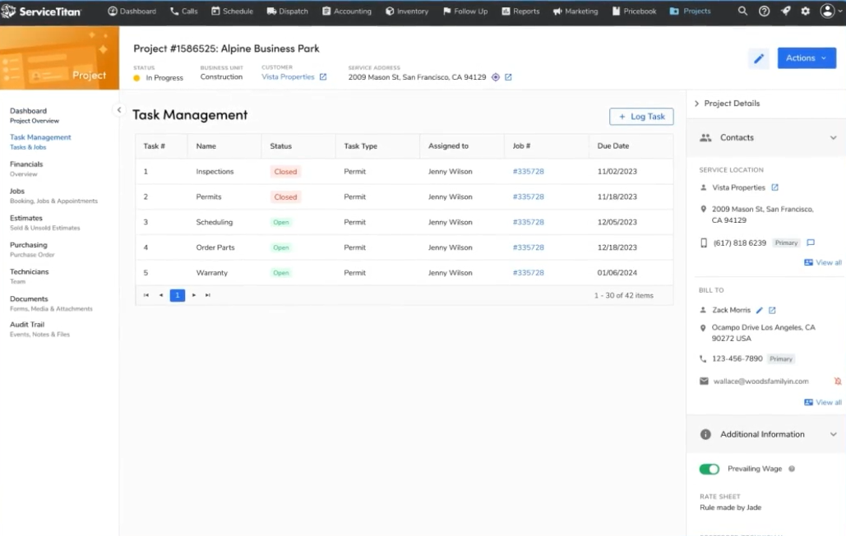Open the settings gear icon
Screen dimensions: 846x536
tap(805, 11)
